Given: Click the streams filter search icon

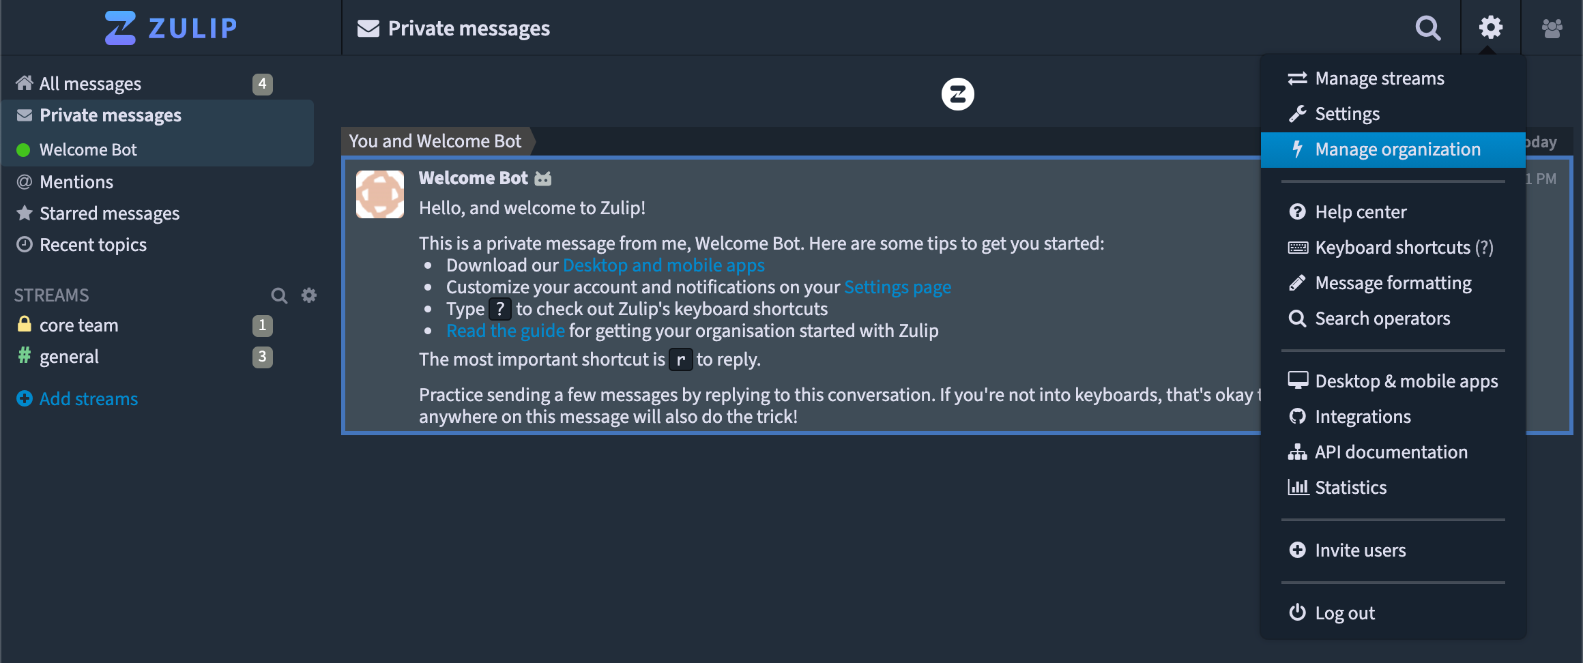Looking at the screenshot, I should click(x=278, y=295).
